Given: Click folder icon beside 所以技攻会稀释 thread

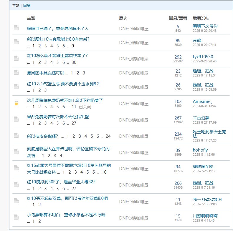Looking at the screenshot, I should coord(16,135).
